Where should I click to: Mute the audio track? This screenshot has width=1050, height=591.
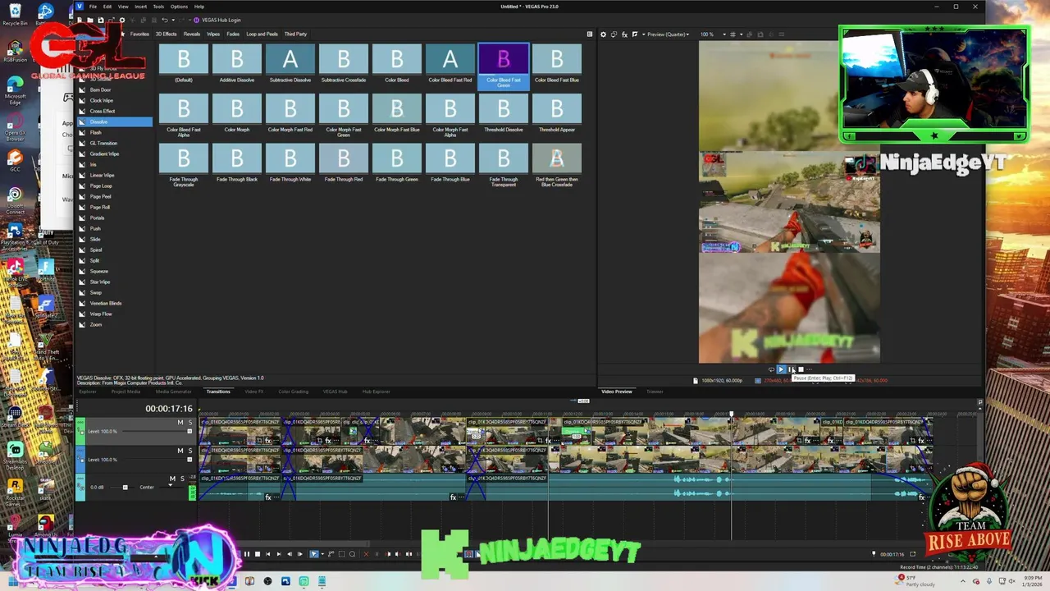pos(172,479)
